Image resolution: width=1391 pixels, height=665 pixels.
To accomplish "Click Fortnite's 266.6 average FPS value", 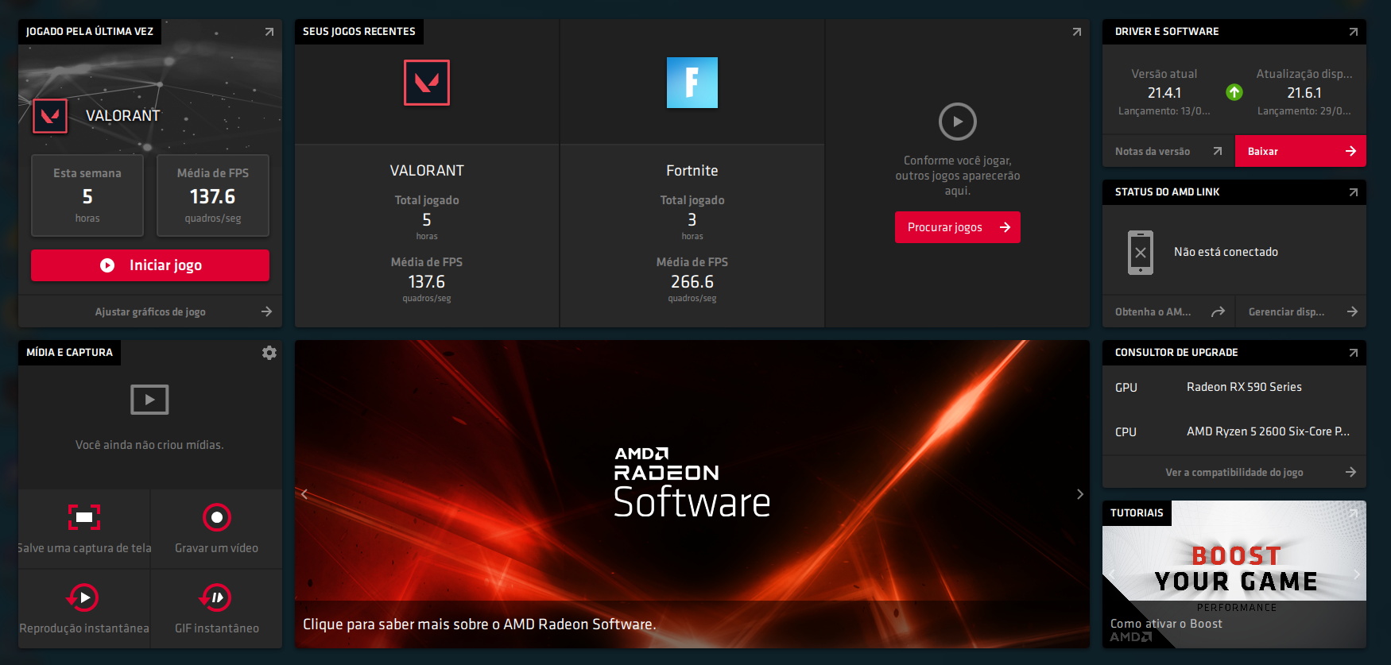I will pyautogui.click(x=692, y=282).
